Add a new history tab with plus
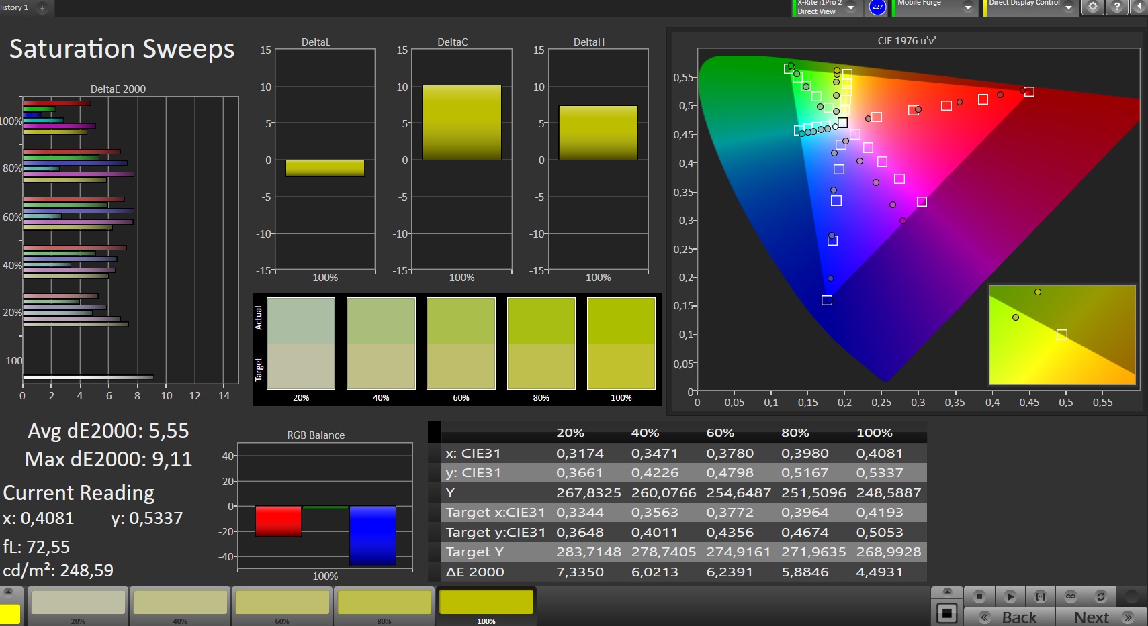1148x626 pixels. pyautogui.click(x=42, y=8)
